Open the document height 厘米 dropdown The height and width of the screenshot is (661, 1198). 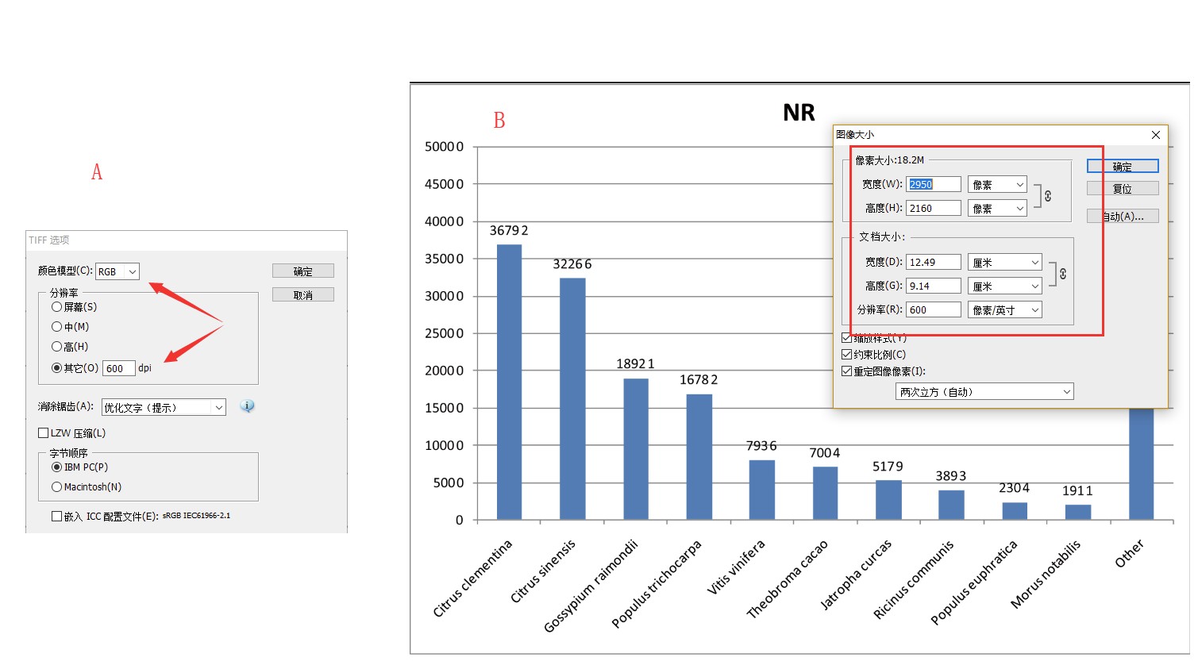pos(1005,286)
